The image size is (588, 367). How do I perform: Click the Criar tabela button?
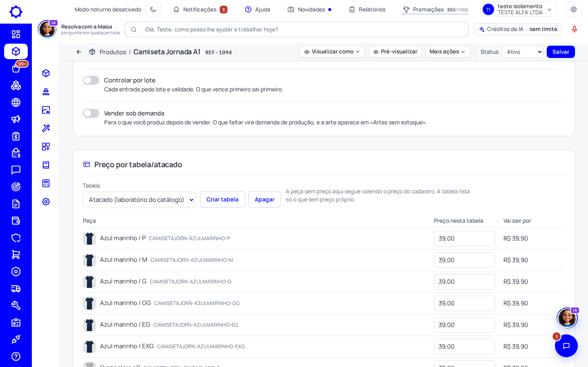click(223, 199)
